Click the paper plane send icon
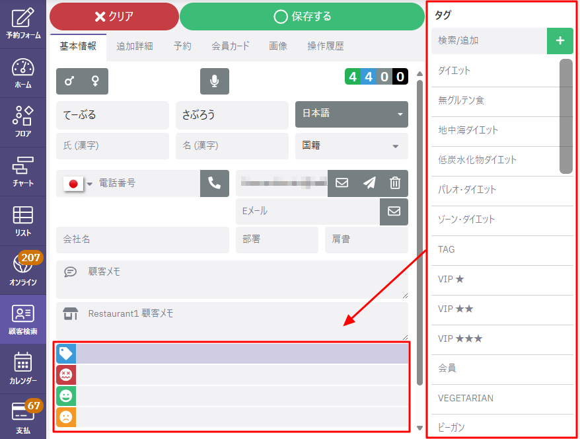This screenshot has width=580, height=439. pyautogui.click(x=369, y=184)
